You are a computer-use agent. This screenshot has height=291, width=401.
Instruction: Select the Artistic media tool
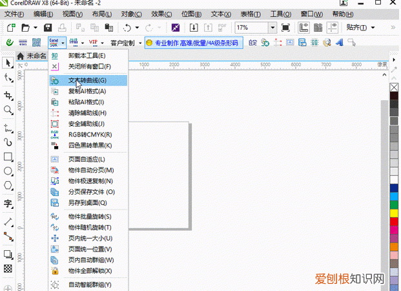(x=8, y=142)
